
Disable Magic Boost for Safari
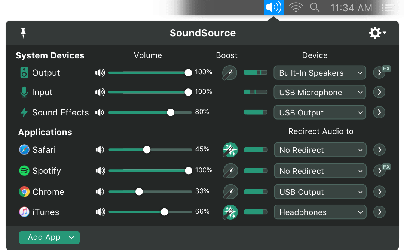230,150
